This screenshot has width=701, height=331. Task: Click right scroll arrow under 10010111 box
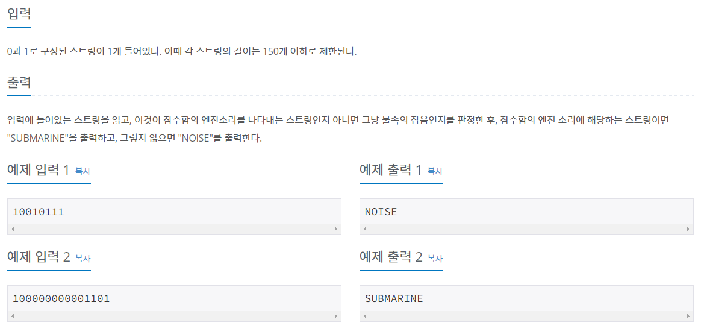point(336,229)
